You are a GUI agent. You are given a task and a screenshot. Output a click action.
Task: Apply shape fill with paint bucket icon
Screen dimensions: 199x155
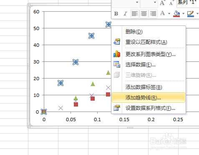pos(176,14)
